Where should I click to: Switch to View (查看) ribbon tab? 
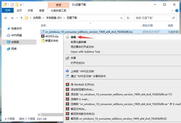coord(42,10)
